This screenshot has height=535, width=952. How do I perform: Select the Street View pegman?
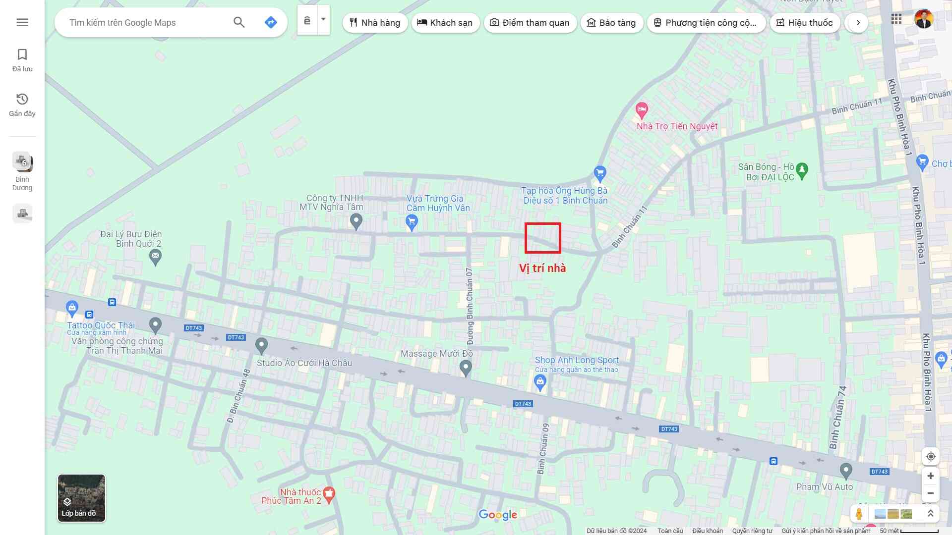(859, 514)
